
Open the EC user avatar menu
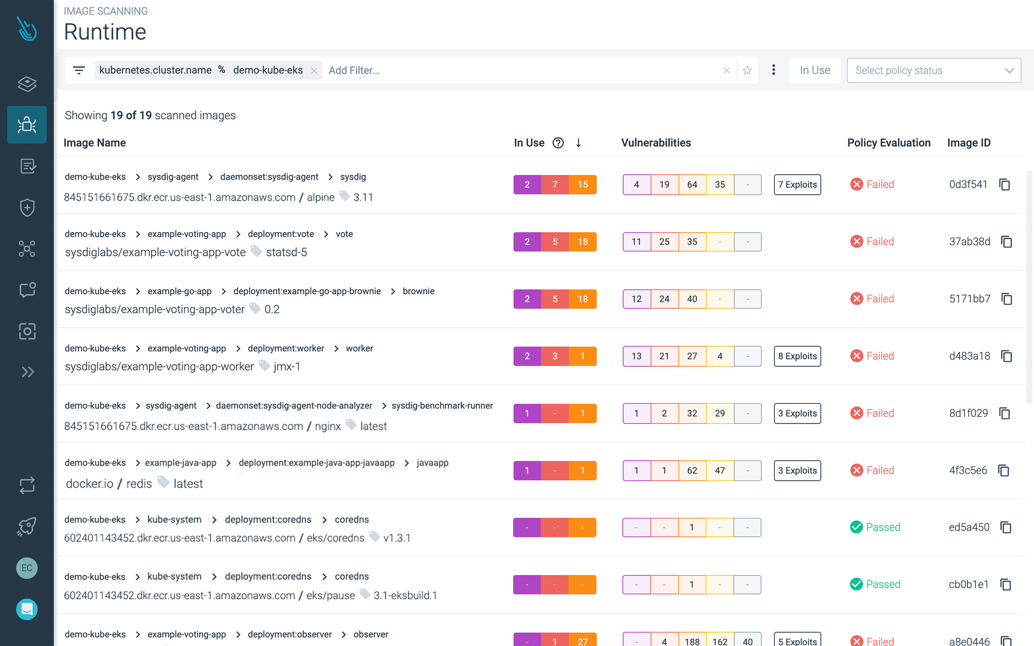click(27, 568)
